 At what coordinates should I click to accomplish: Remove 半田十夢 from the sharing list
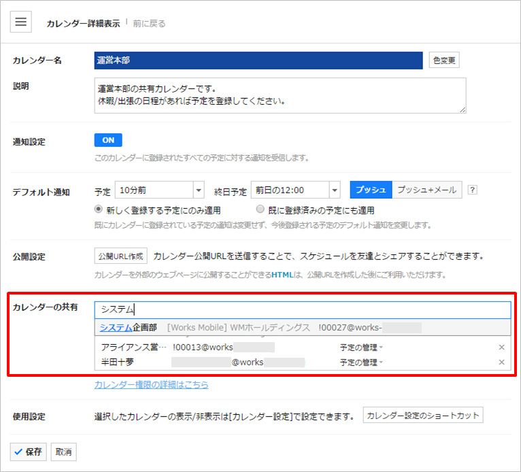point(502,363)
